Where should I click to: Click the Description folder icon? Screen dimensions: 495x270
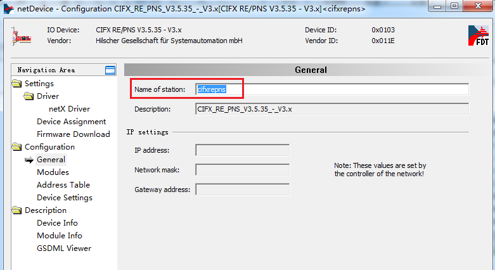pyautogui.click(x=16, y=210)
